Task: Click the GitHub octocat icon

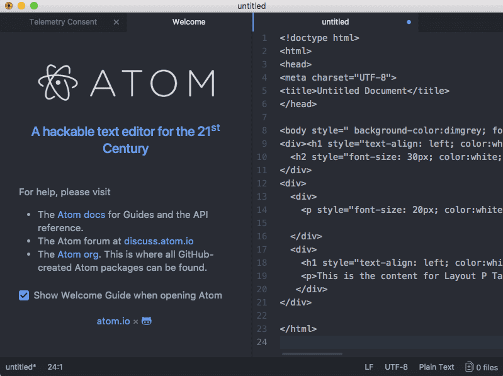Action: (x=147, y=321)
